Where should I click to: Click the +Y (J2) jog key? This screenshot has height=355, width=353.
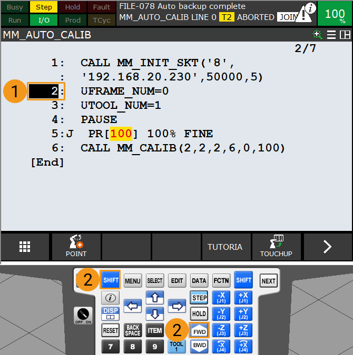243,314
